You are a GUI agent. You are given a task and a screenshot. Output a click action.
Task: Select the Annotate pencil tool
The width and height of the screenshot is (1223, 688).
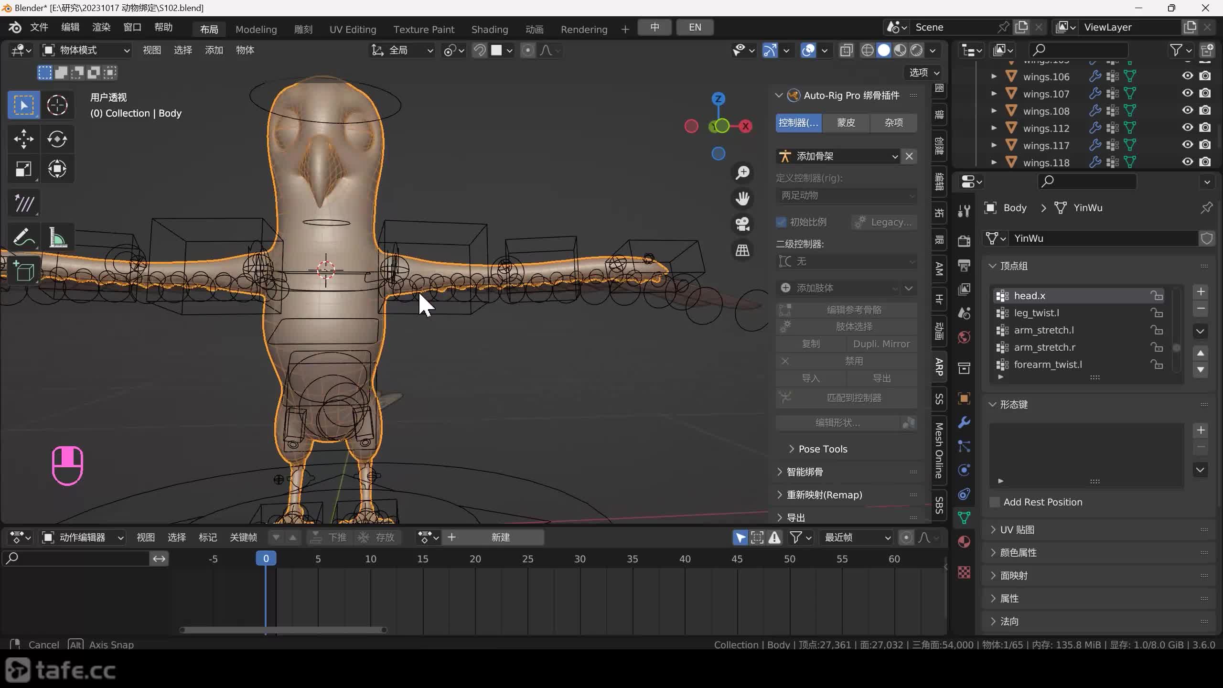point(24,238)
